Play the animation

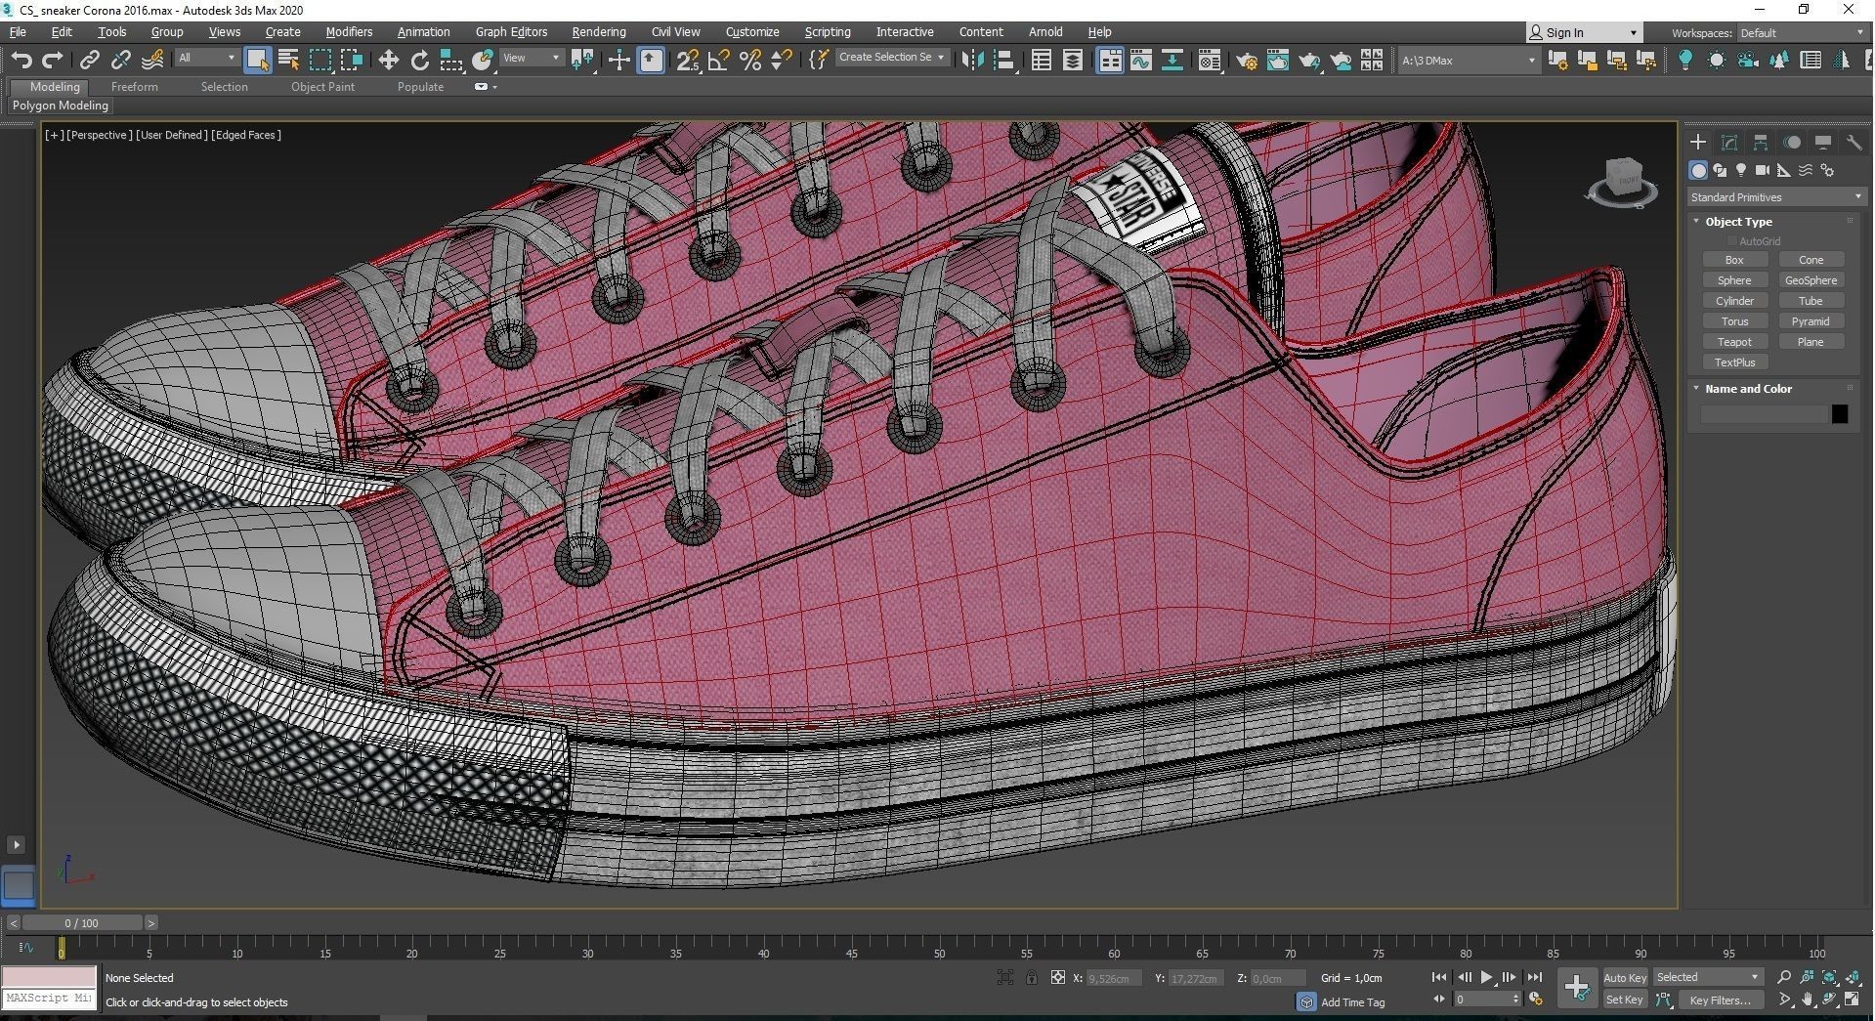pos(1486,977)
